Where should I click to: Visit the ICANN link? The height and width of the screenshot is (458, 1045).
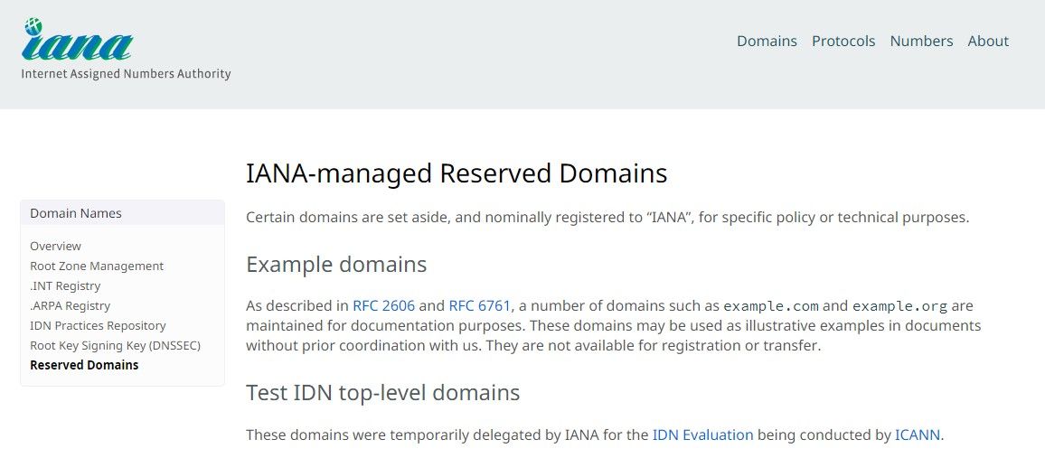[918, 435]
